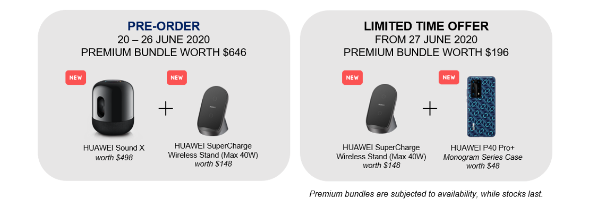Open the P40 Pro+ Monogram Series Case image
The width and height of the screenshot is (592, 213).
481,107
